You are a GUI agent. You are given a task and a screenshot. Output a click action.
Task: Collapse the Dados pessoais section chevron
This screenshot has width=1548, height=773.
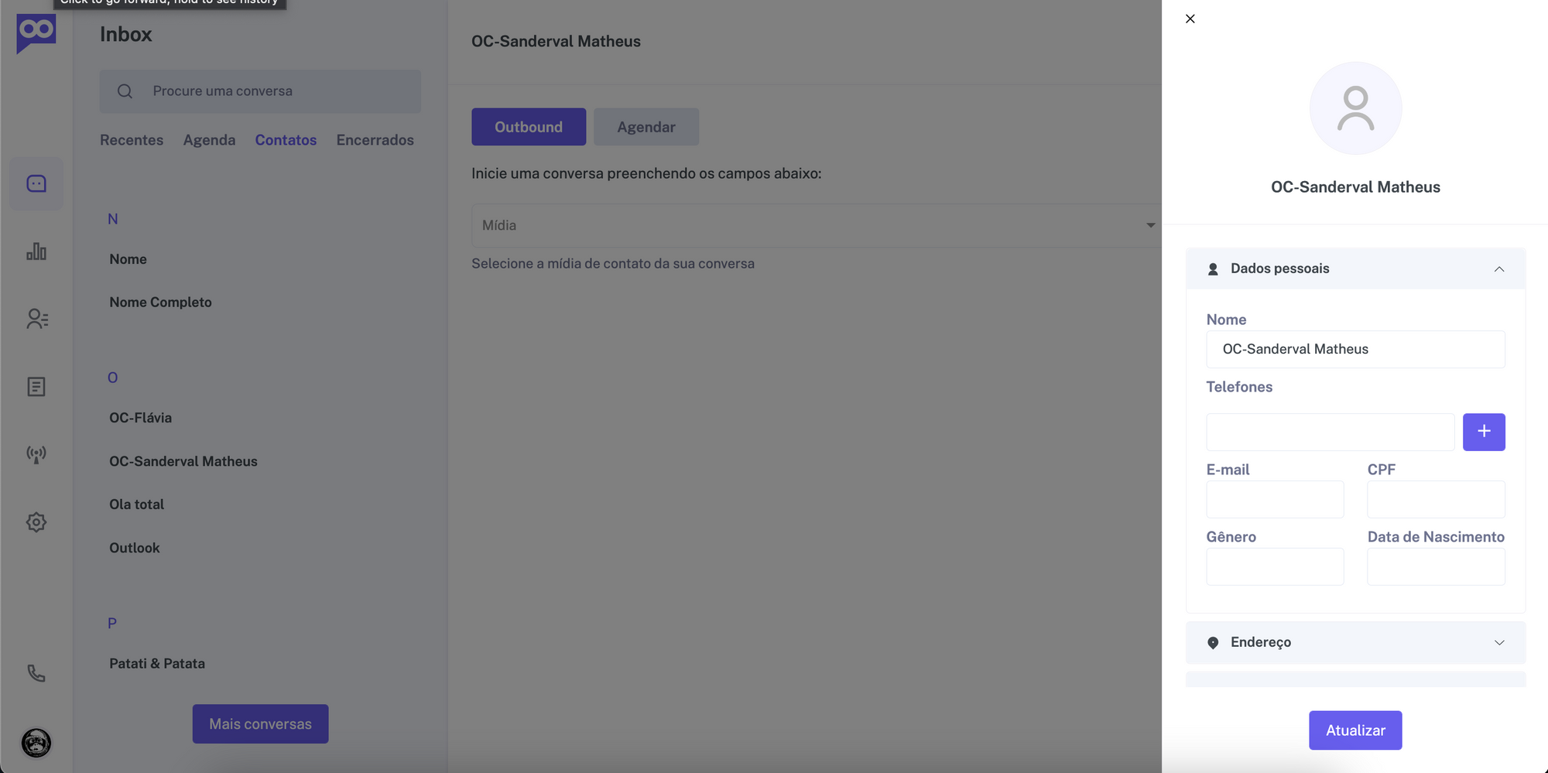coord(1499,269)
